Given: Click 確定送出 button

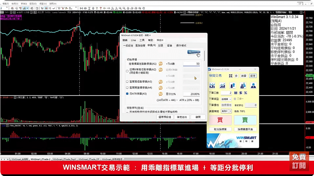Looking at the screenshot, I should pos(182,117).
